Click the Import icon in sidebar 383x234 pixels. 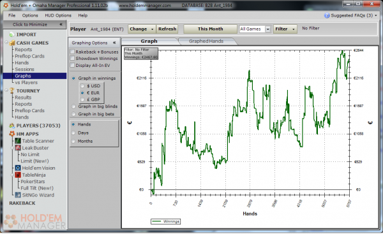point(11,34)
